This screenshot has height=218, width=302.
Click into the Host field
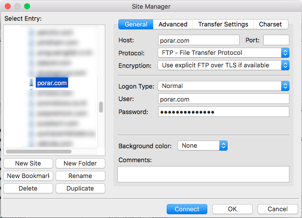click(x=199, y=40)
